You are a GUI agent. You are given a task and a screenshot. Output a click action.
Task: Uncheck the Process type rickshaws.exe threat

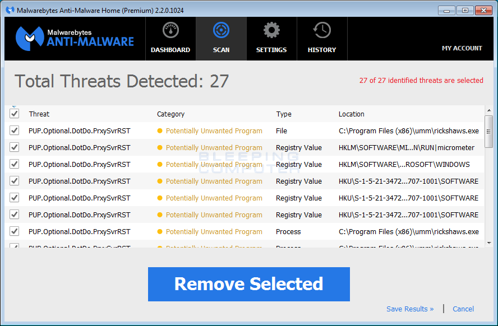coord(14,231)
